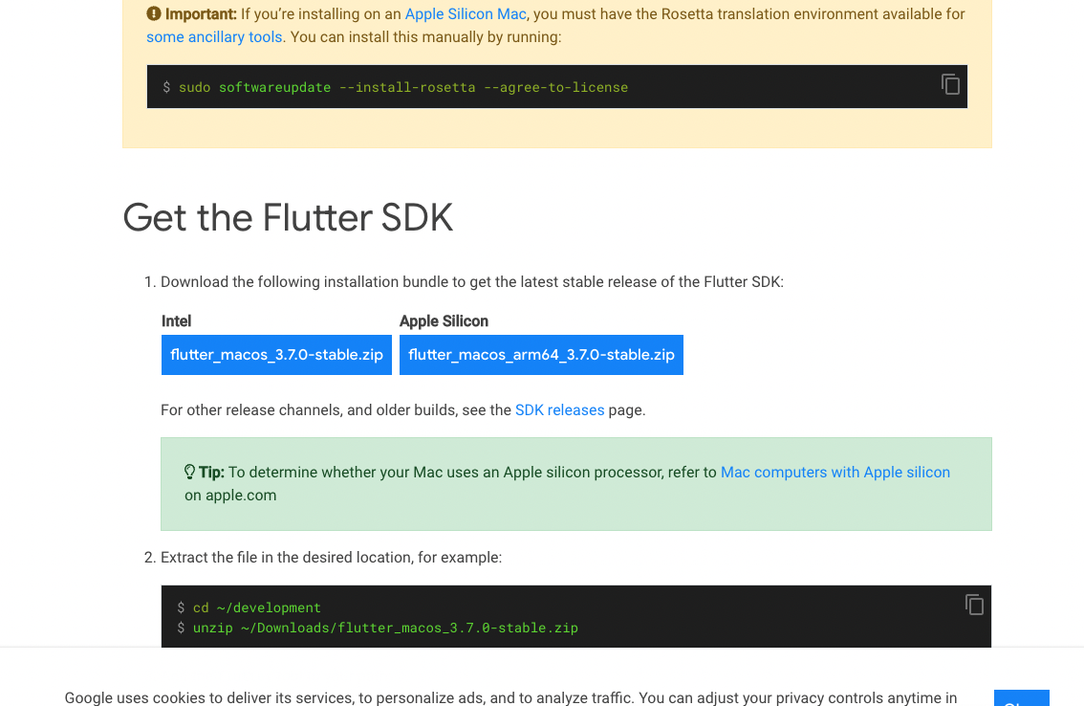This screenshot has width=1084, height=706.
Task: Click the 'cd ~/development' command line
Action: [x=256, y=607]
